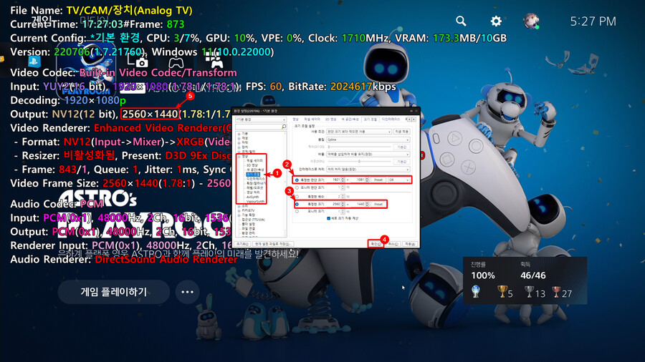
Task: Click the 2560 width input field
Action: coord(334,205)
